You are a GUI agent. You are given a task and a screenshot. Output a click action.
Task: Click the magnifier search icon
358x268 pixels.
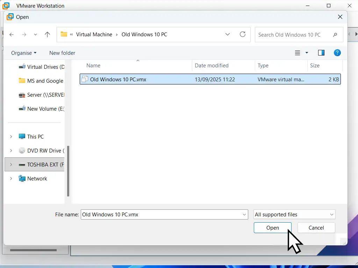click(x=335, y=35)
